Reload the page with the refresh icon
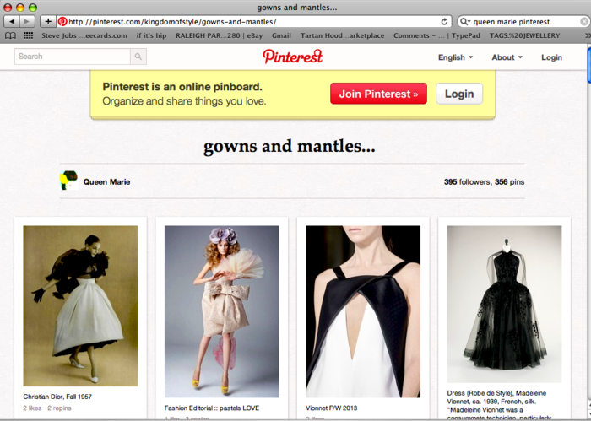Image resolution: width=591 pixels, height=421 pixels. 444,22
